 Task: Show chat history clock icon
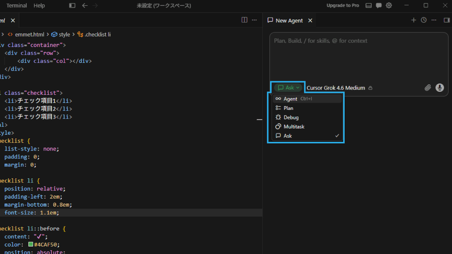click(424, 20)
